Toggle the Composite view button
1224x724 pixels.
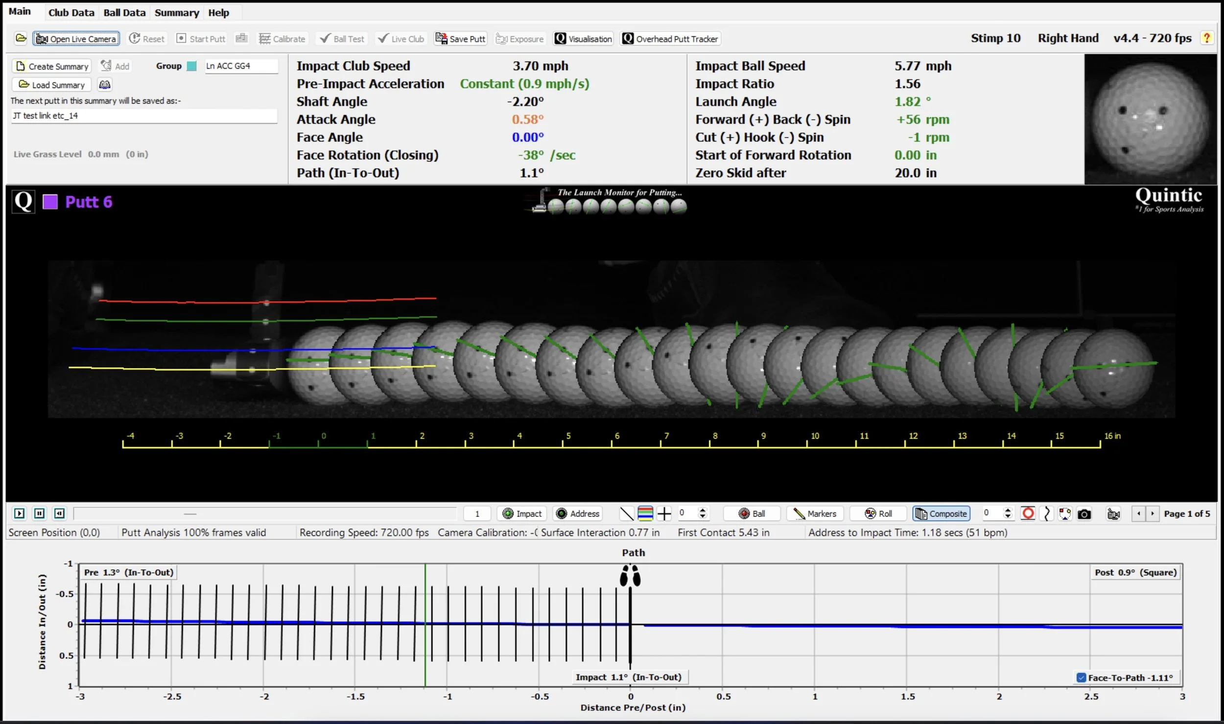coord(941,514)
